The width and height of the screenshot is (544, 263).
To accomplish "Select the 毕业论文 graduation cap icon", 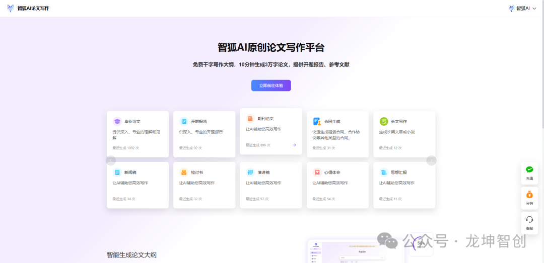I will [x=117, y=121].
